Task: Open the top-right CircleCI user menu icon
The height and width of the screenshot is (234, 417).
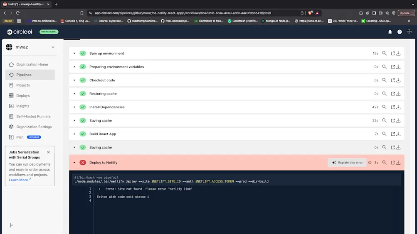Action: click(409, 32)
